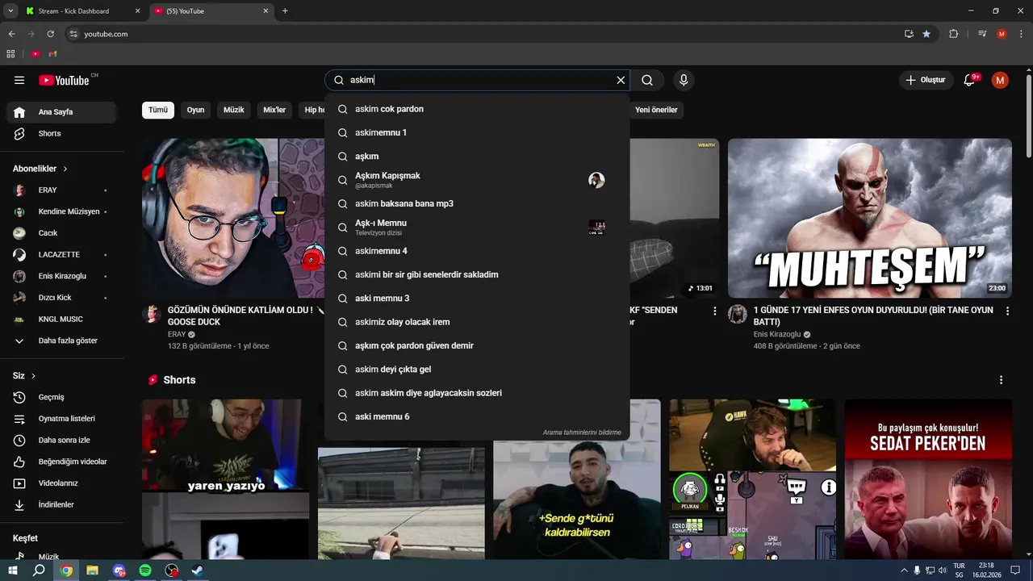Click the magnifier search button beside the search box
The width and height of the screenshot is (1033, 581).
647,80
